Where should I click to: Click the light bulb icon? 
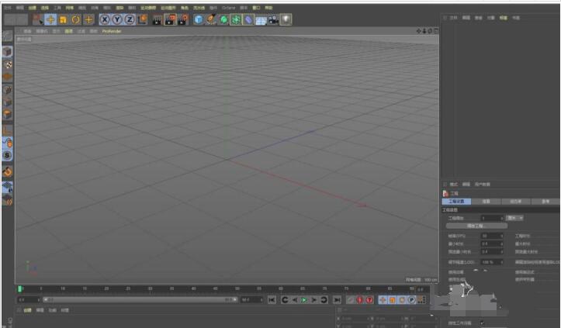point(286,19)
